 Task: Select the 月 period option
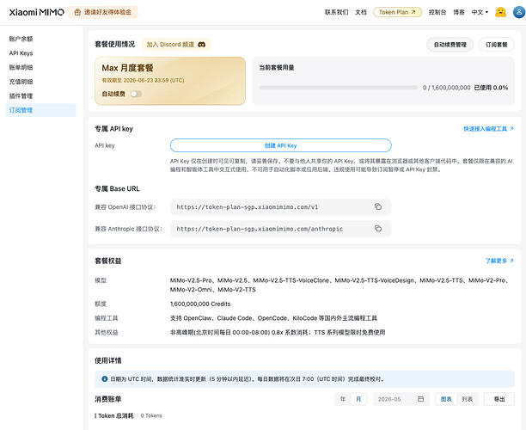click(358, 399)
